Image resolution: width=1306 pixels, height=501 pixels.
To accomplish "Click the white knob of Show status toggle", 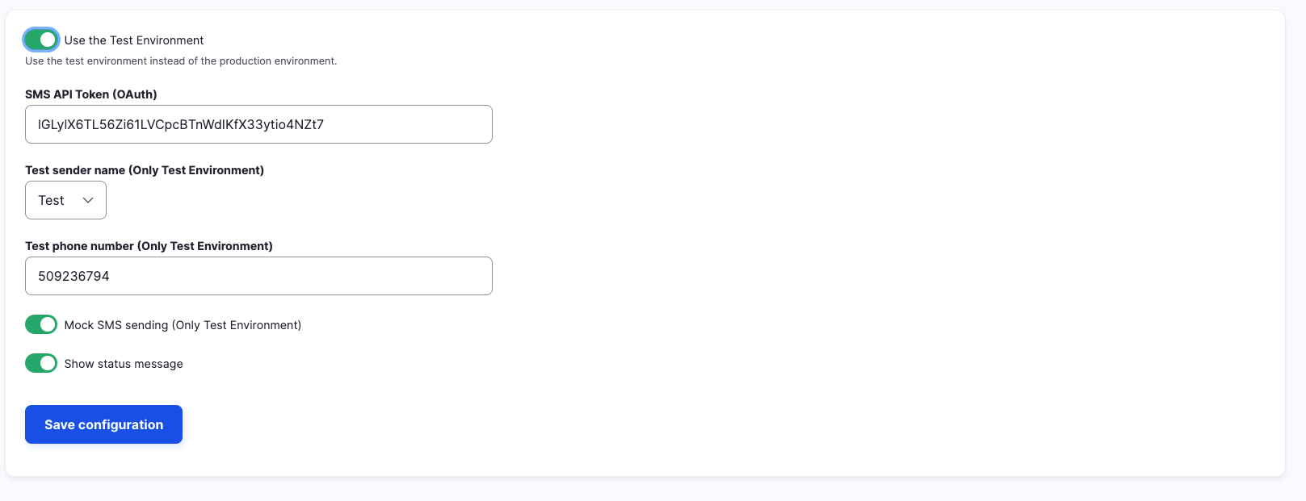I will click(x=48, y=363).
